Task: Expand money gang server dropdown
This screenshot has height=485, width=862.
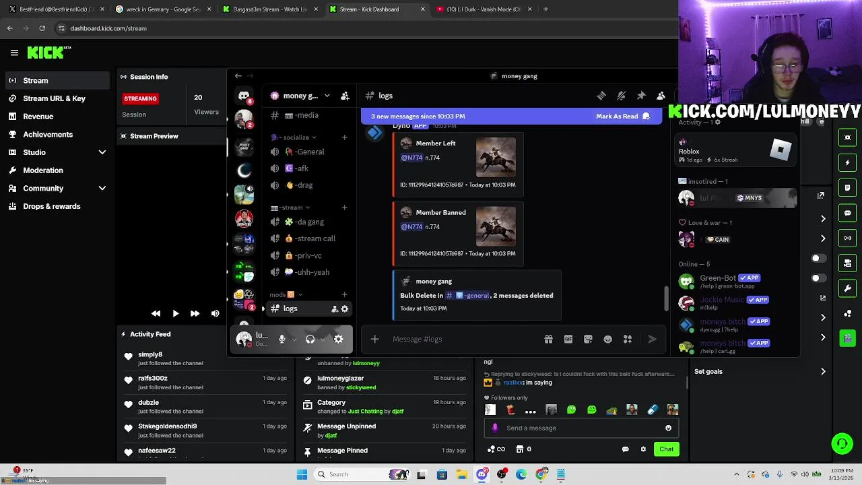Action: 327,96
